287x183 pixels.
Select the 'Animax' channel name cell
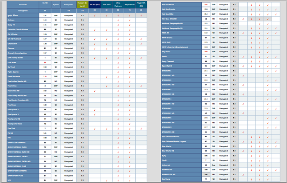(23, 20)
